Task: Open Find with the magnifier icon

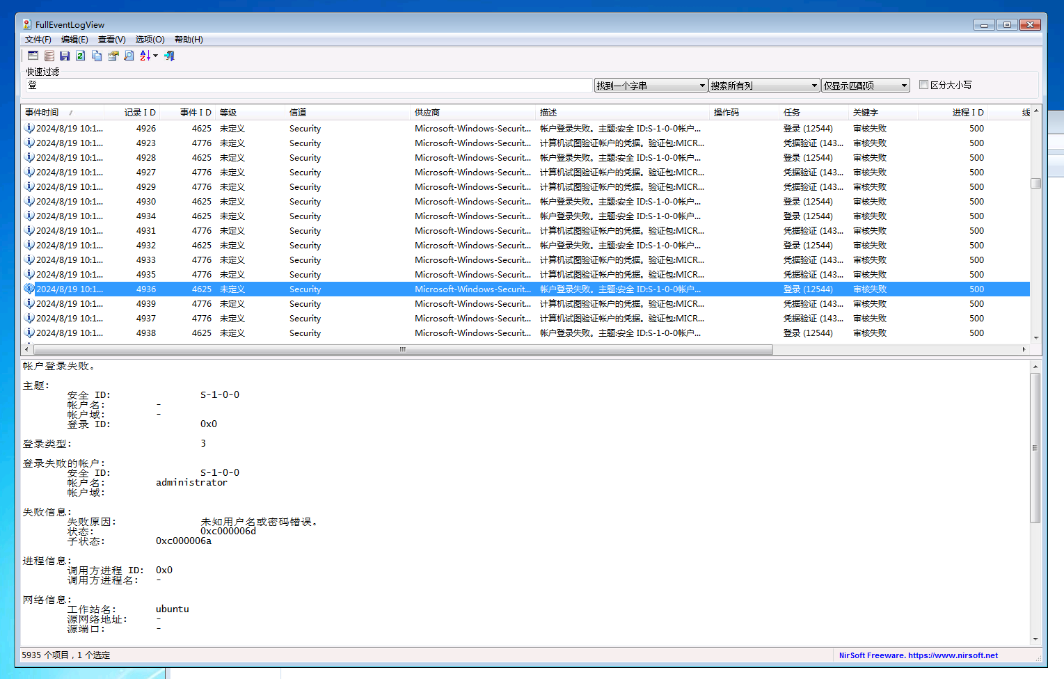Action: pos(129,56)
